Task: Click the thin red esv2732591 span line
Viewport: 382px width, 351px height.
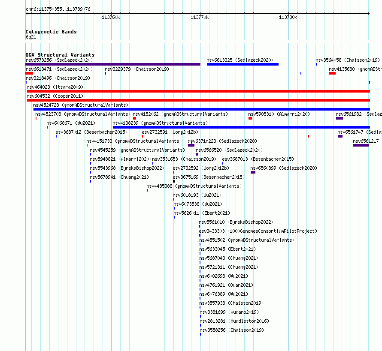Action: (226, 136)
